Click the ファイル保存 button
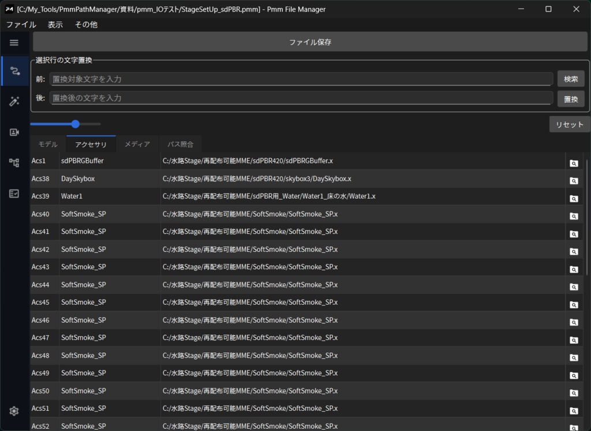The width and height of the screenshot is (591, 431). click(x=310, y=41)
